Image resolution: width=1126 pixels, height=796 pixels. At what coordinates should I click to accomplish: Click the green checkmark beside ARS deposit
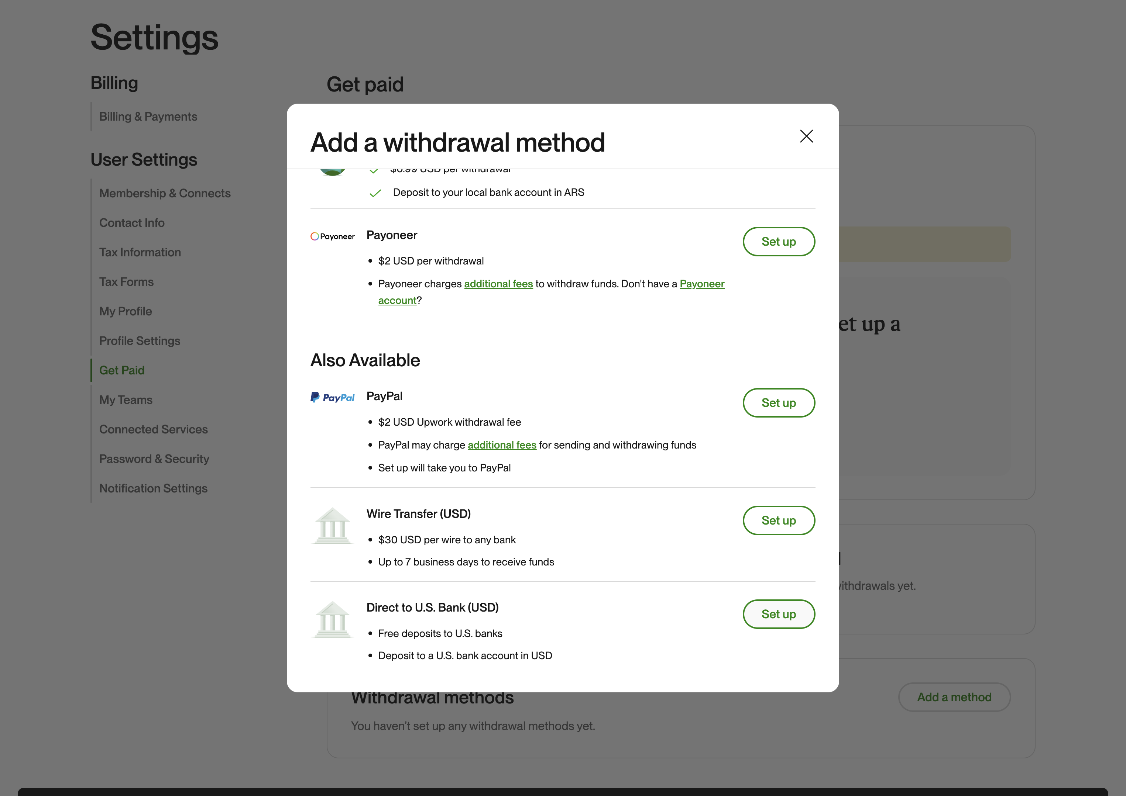coord(375,193)
